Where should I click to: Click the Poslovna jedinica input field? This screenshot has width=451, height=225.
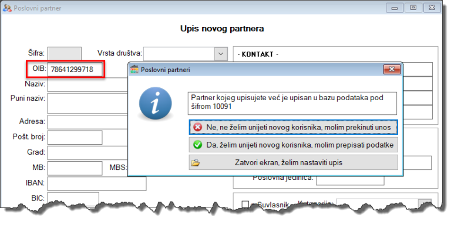coord(350,180)
